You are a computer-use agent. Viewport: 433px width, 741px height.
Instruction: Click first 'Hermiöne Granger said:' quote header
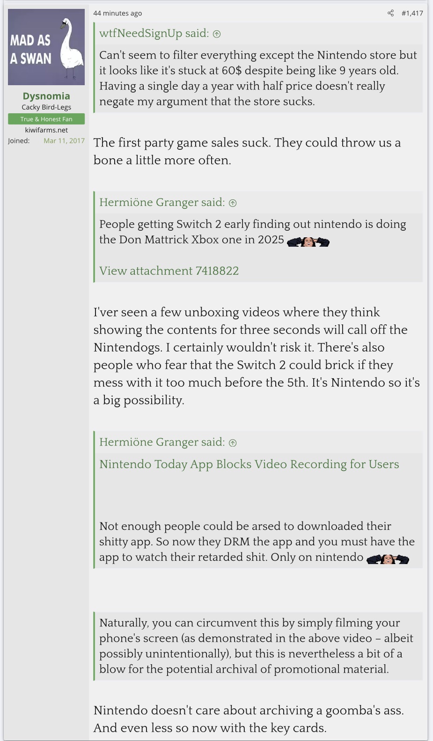[x=162, y=202]
